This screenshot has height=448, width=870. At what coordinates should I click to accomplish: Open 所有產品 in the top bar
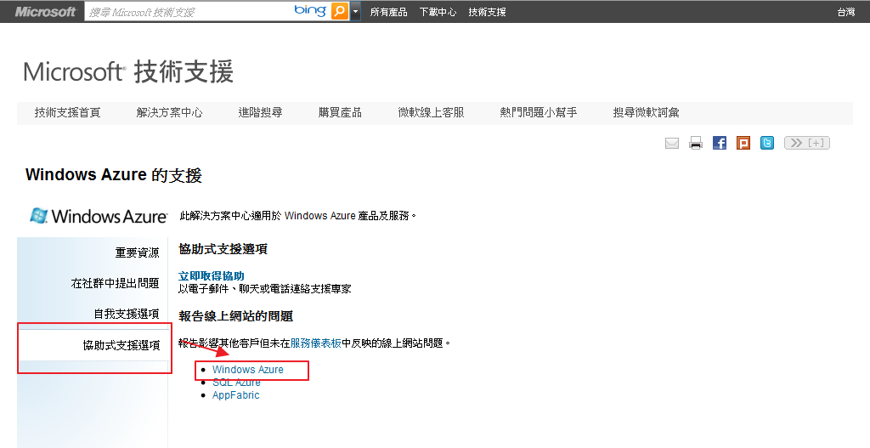coord(388,12)
